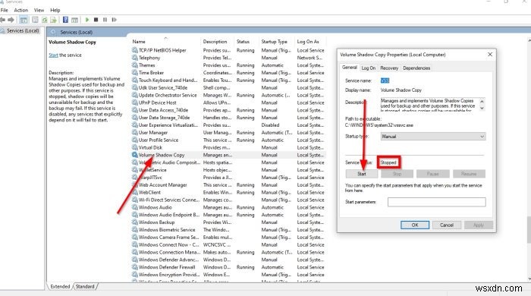This screenshot has height=296, width=531.
Task: Click the gear icon beside UPnP Device Host
Action: (135, 102)
